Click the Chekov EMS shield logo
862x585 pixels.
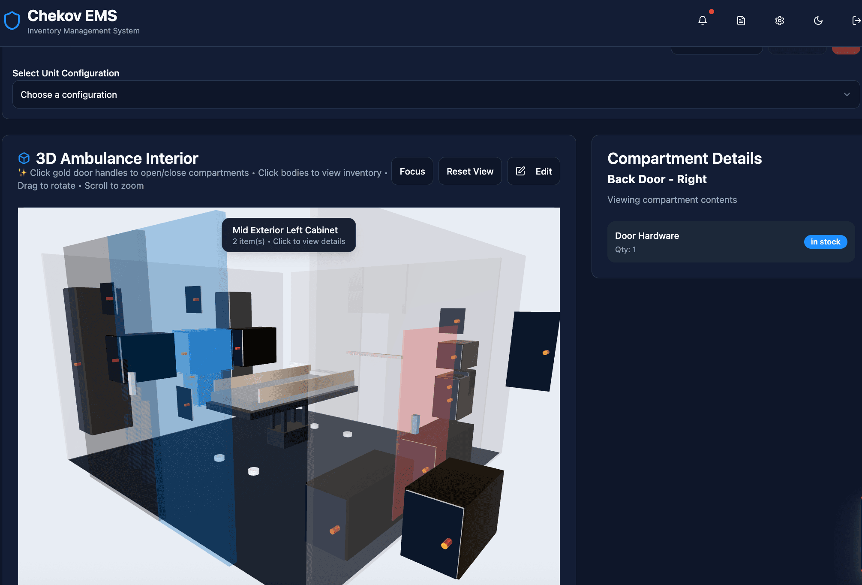(x=12, y=21)
